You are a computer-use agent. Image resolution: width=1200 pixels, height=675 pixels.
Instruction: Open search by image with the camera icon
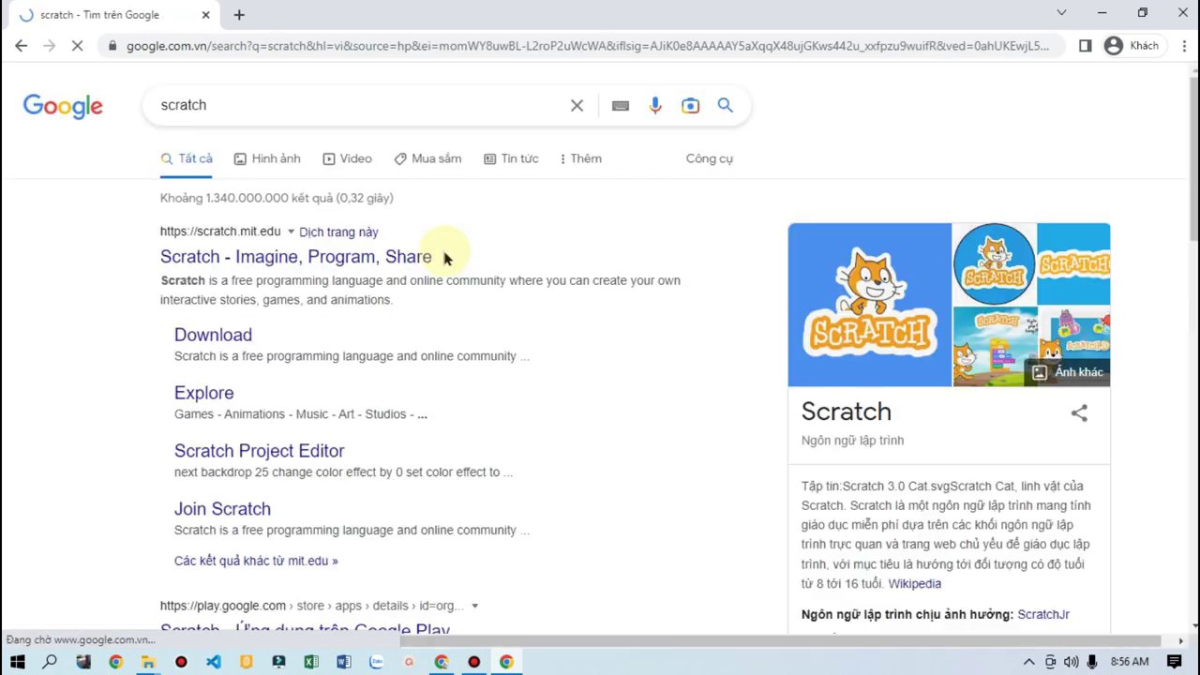click(690, 105)
